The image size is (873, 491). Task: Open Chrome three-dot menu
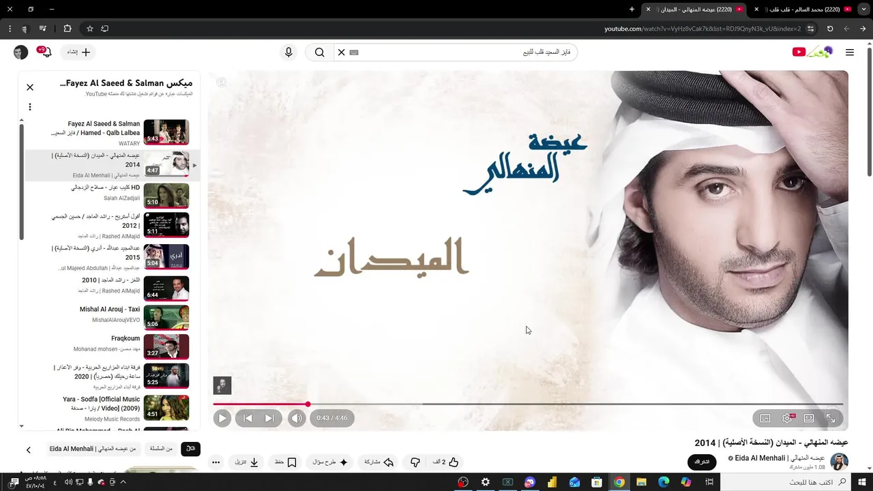coord(10,29)
